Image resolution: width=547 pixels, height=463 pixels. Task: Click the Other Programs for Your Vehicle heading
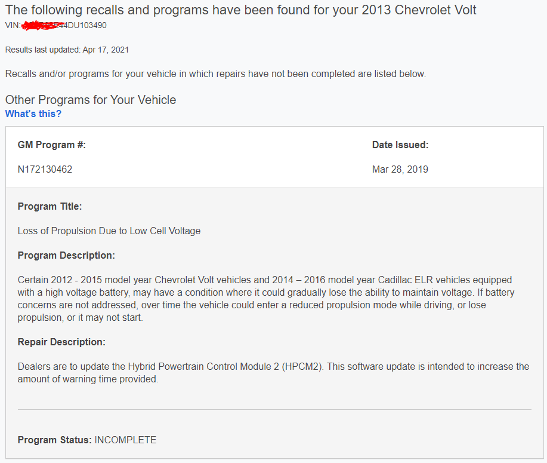click(x=91, y=100)
